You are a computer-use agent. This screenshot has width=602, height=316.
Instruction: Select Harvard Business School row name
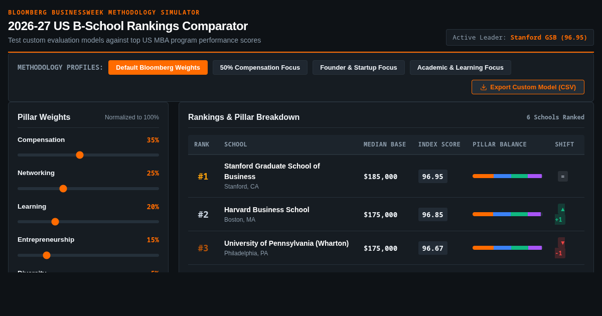[x=267, y=210]
